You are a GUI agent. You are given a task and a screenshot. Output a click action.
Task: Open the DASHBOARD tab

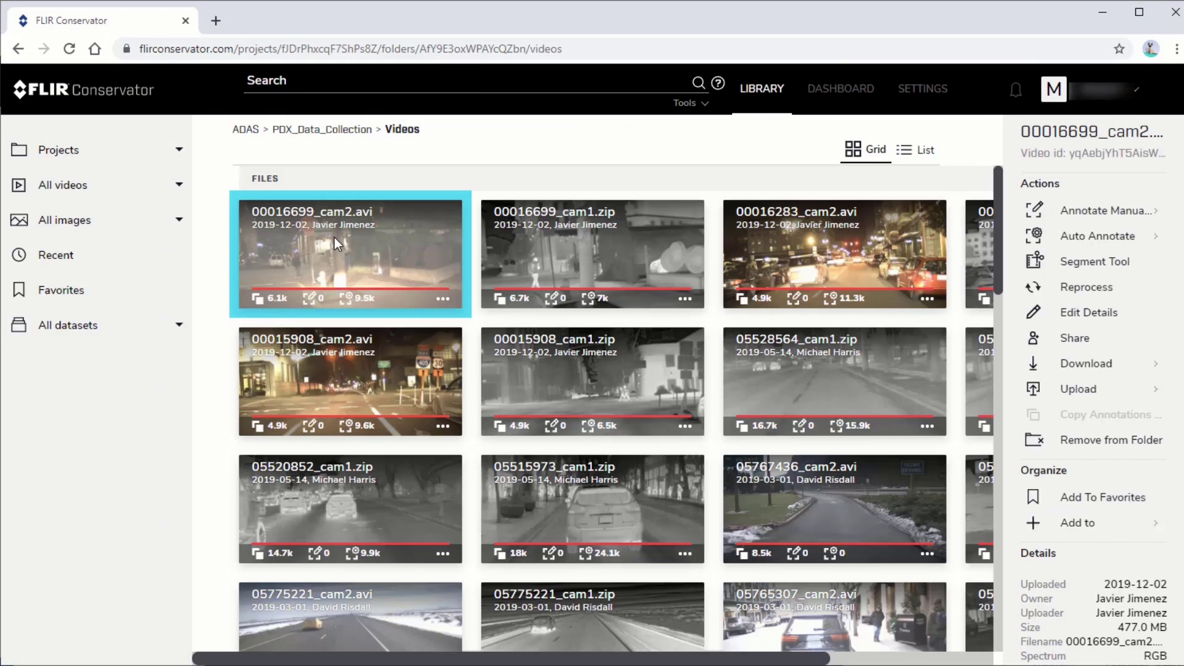pos(840,88)
